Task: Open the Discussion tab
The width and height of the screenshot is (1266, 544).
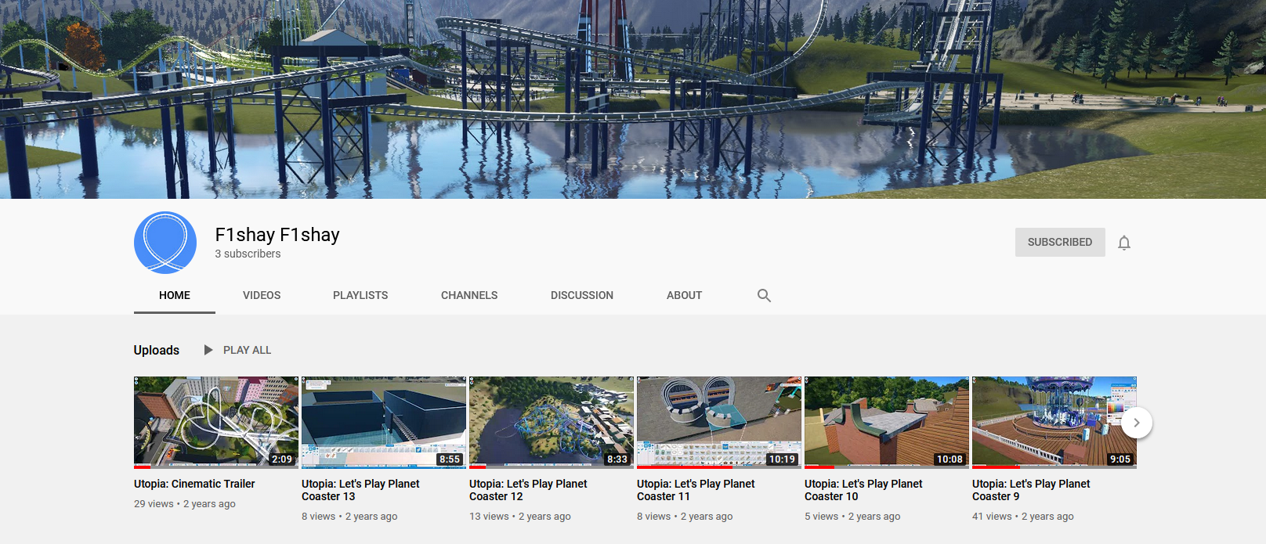Action: 581,295
